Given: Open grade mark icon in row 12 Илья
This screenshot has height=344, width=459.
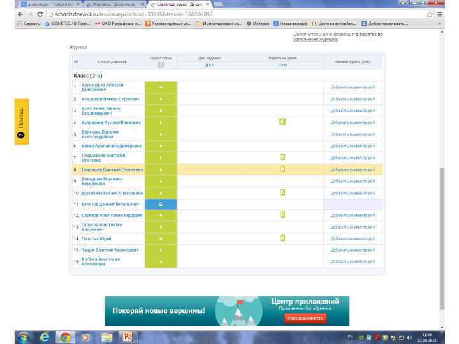Looking at the screenshot, I should [x=282, y=215].
